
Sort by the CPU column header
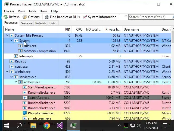78,29
